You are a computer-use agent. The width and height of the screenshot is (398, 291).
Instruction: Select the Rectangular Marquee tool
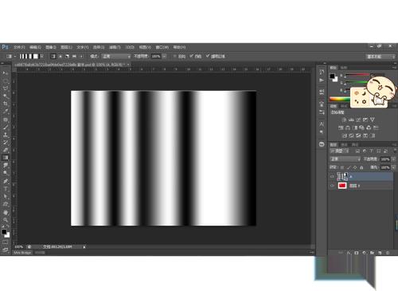pyautogui.click(x=6, y=81)
